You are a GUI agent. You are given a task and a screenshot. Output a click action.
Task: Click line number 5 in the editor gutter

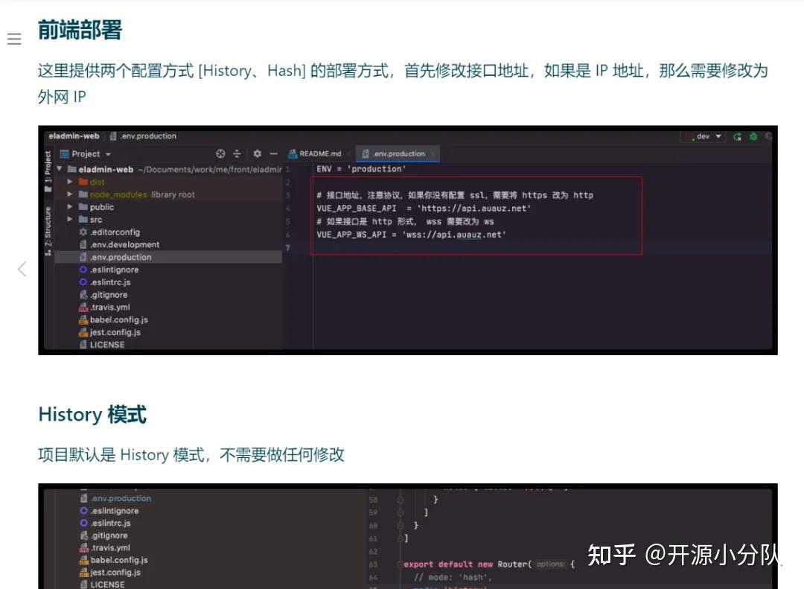pyautogui.click(x=290, y=220)
